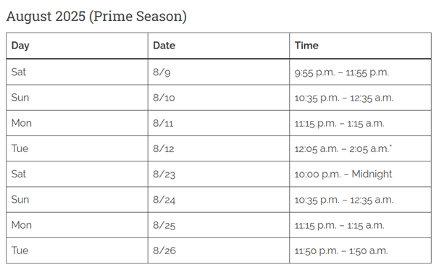Click the August 2025 (Prime Season) heading

pos(96,17)
